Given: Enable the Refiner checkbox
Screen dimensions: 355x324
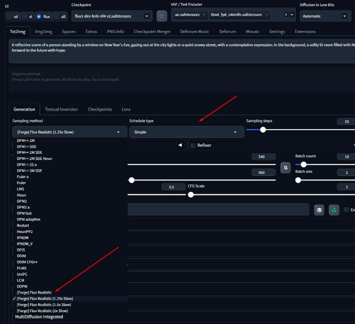Looking at the screenshot, I should click(x=193, y=146).
